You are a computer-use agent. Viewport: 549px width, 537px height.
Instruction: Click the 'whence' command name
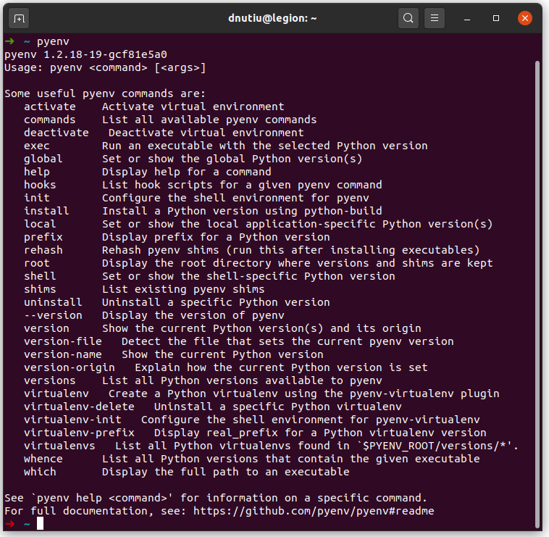click(x=43, y=459)
